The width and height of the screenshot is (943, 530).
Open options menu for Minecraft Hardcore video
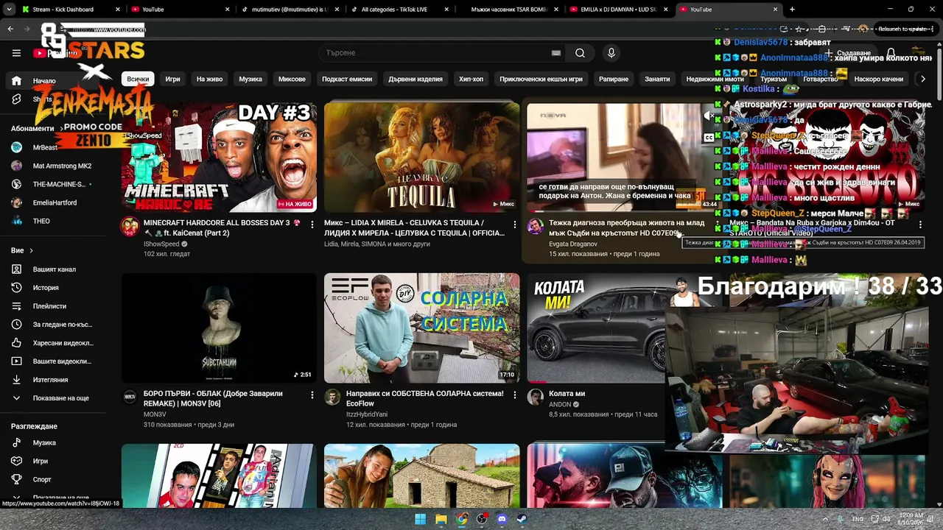312,225
